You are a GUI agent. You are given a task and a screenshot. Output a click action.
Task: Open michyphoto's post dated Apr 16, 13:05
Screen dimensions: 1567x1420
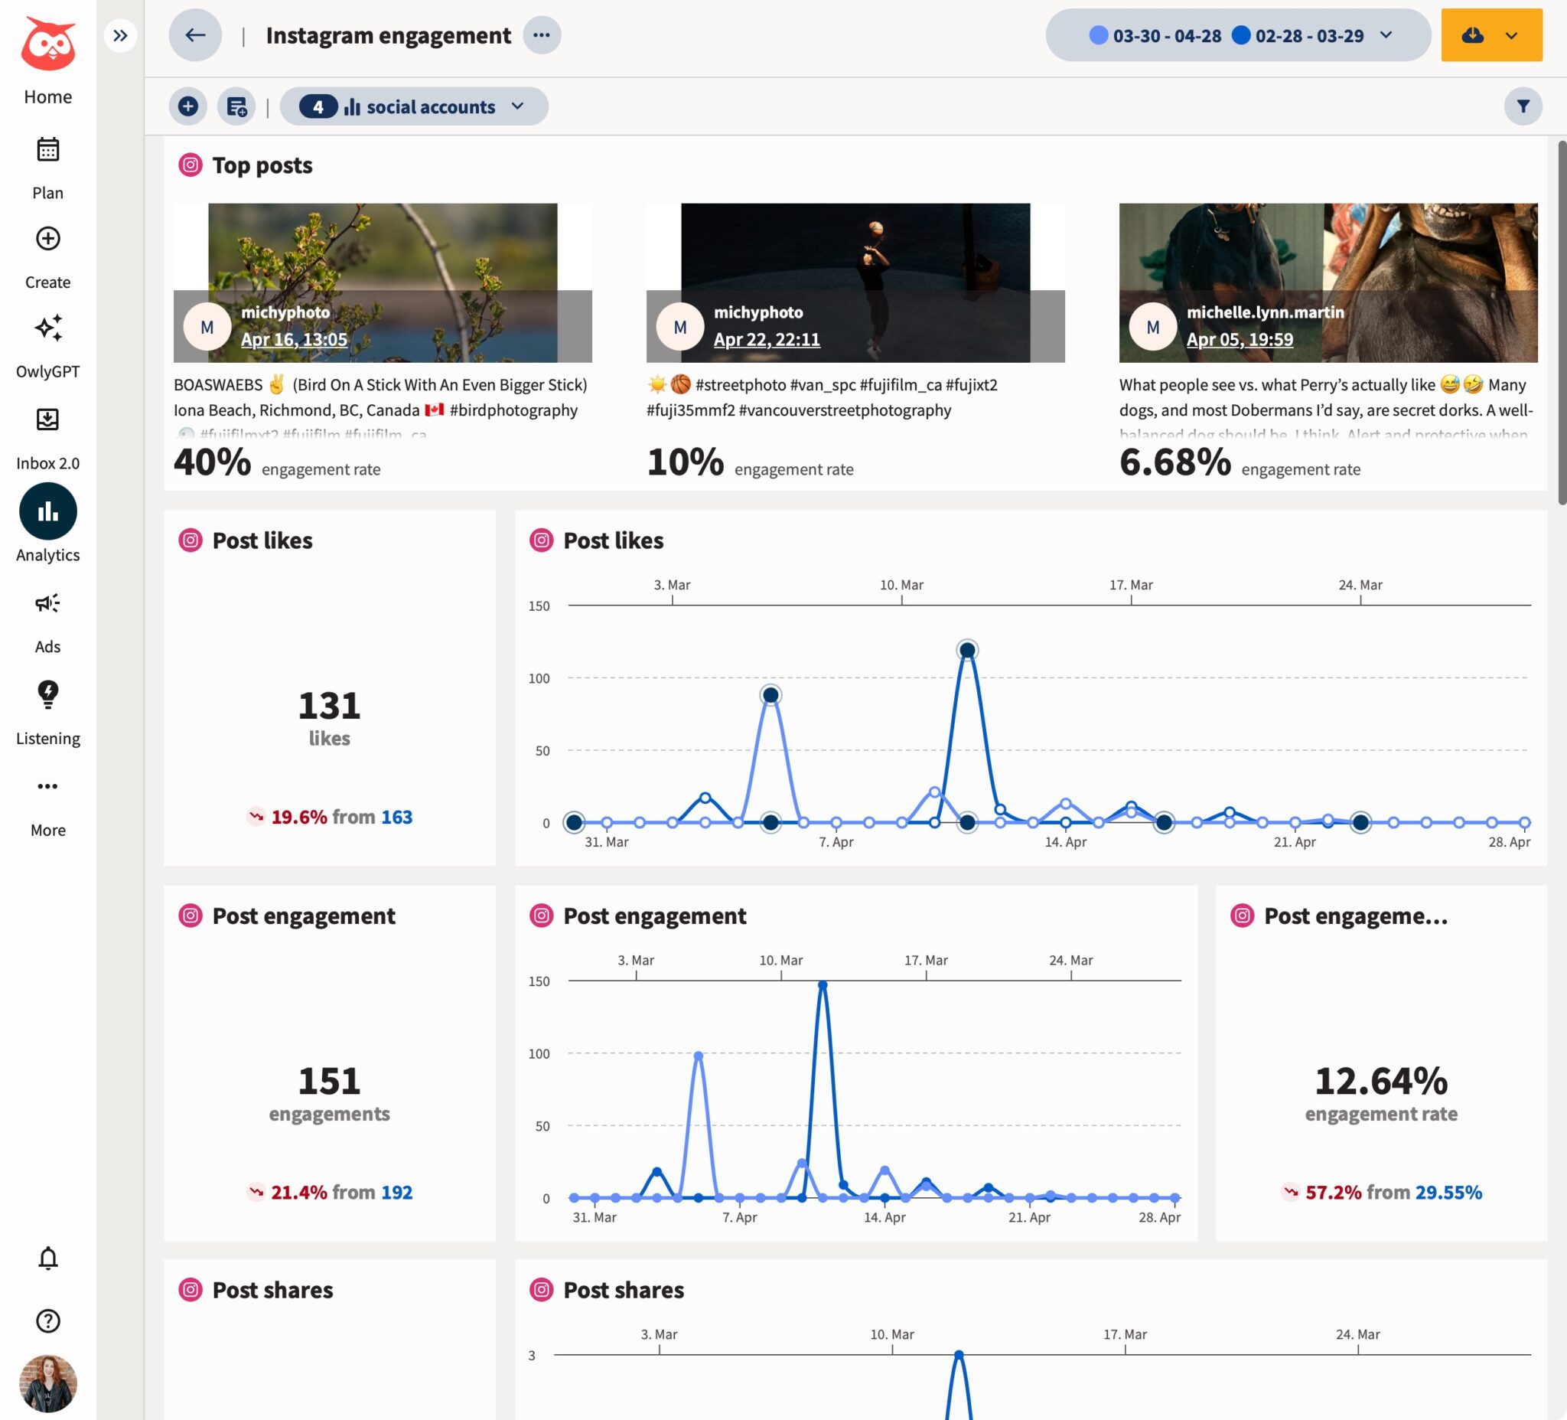click(x=294, y=339)
